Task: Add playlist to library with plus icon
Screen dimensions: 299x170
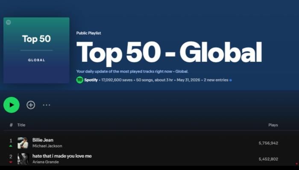Action: point(31,105)
